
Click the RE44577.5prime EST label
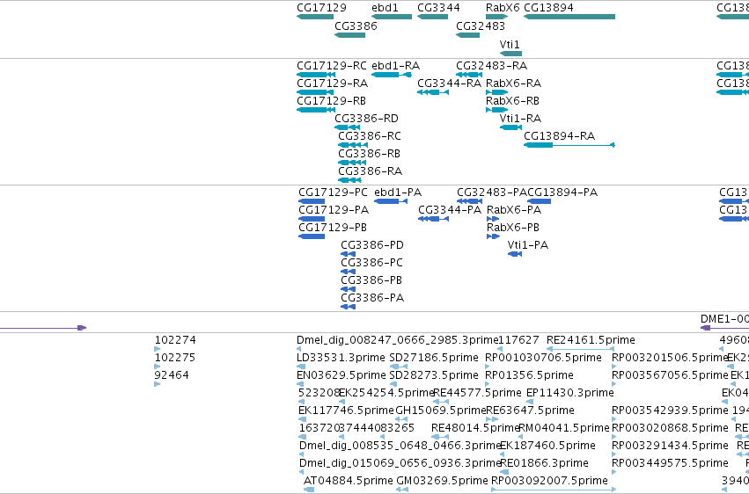coord(477,394)
